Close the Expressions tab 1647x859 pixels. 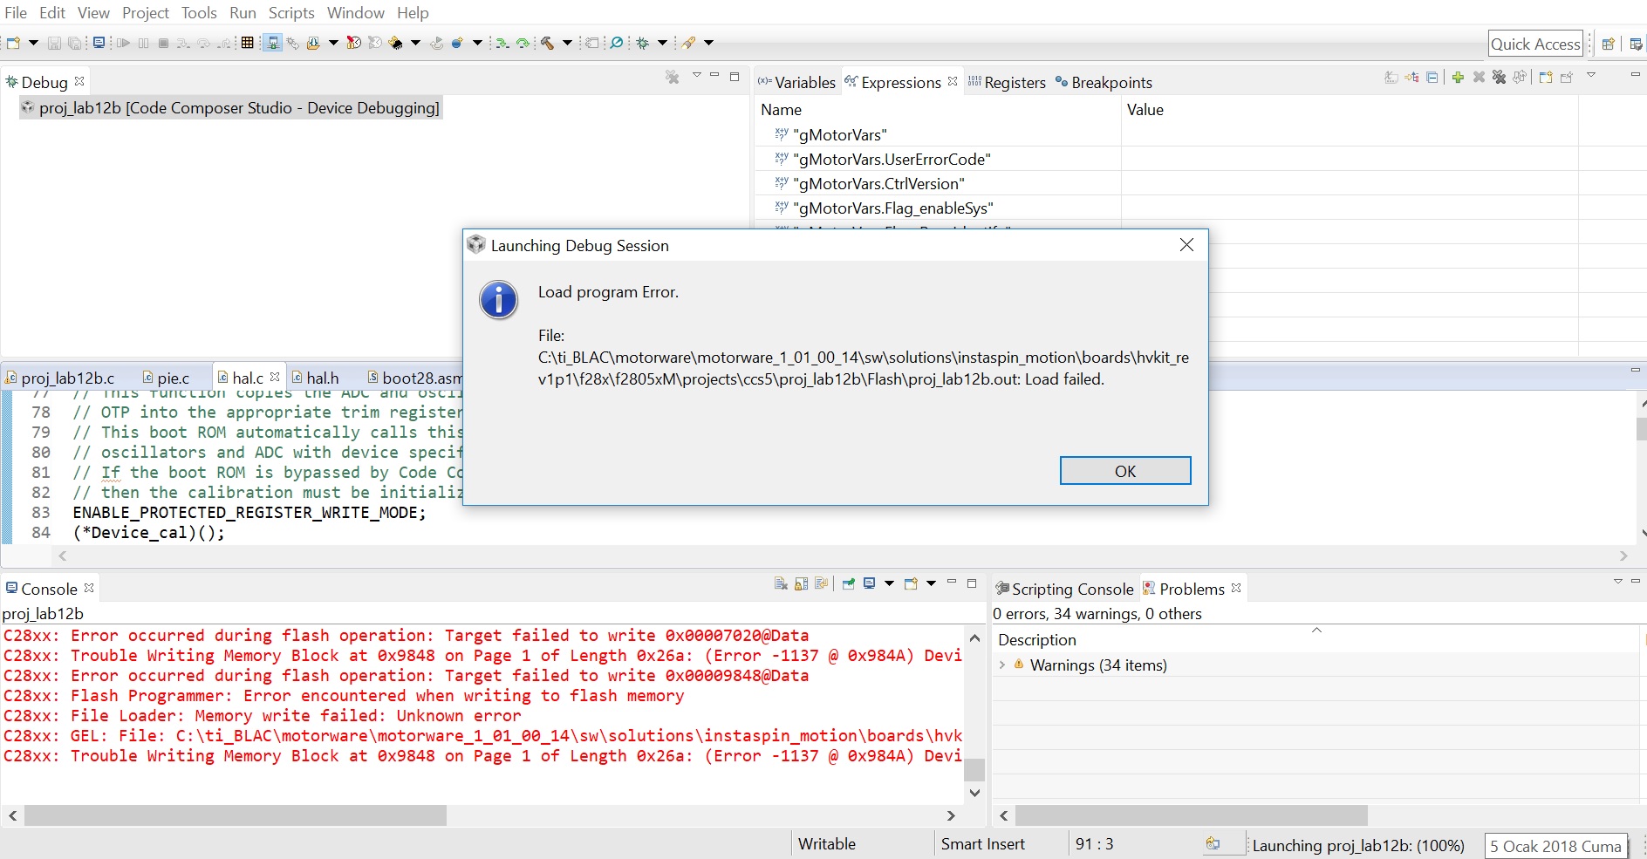pyautogui.click(x=953, y=81)
